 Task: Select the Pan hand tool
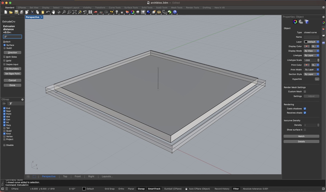tap(53, 12)
